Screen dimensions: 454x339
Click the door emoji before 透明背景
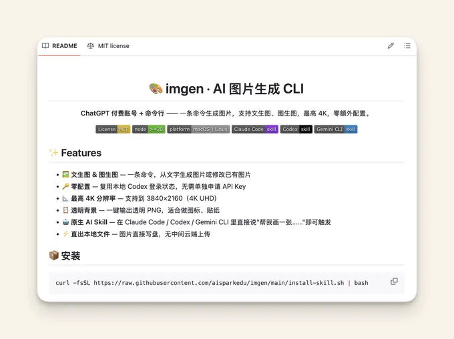65,210
